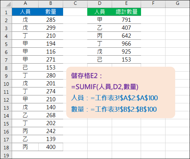
Task: Select cell with value 274
Action: pyautogui.click(x=51, y=91)
